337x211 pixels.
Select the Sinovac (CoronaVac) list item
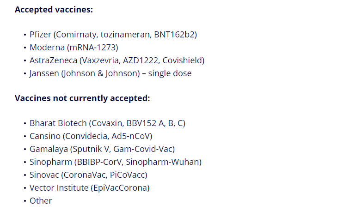click(x=88, y=175)
